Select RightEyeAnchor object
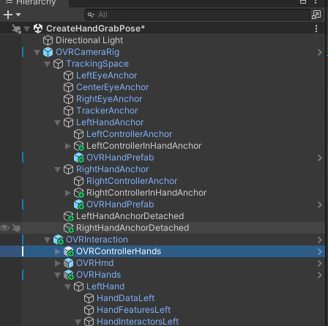328x326 pixels. (x=109, y=99)
